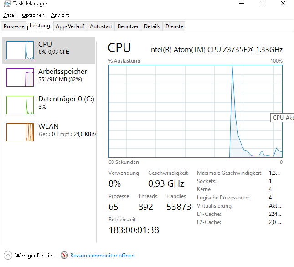Maximize the Task-Manager window
Image resolution: width=294 pixels, height=267 pixels.
[x=262, y=4]
